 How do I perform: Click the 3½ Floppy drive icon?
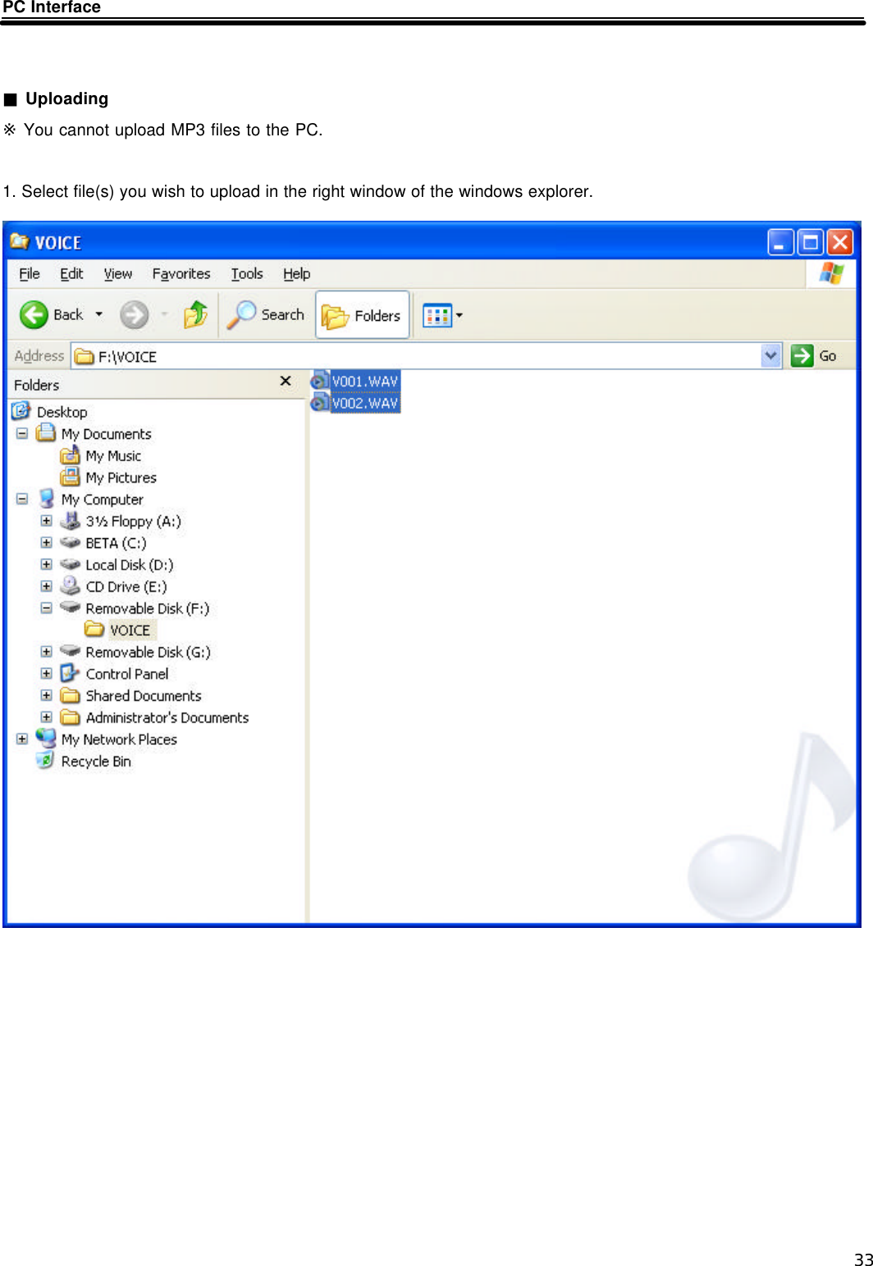point(71,521)
